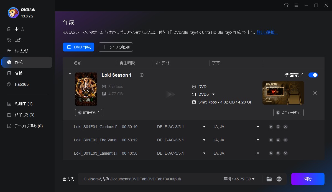Image resolution: width=332 pixels, height=192 pixels.
Task: Open the コピー module
Action: 27,40
